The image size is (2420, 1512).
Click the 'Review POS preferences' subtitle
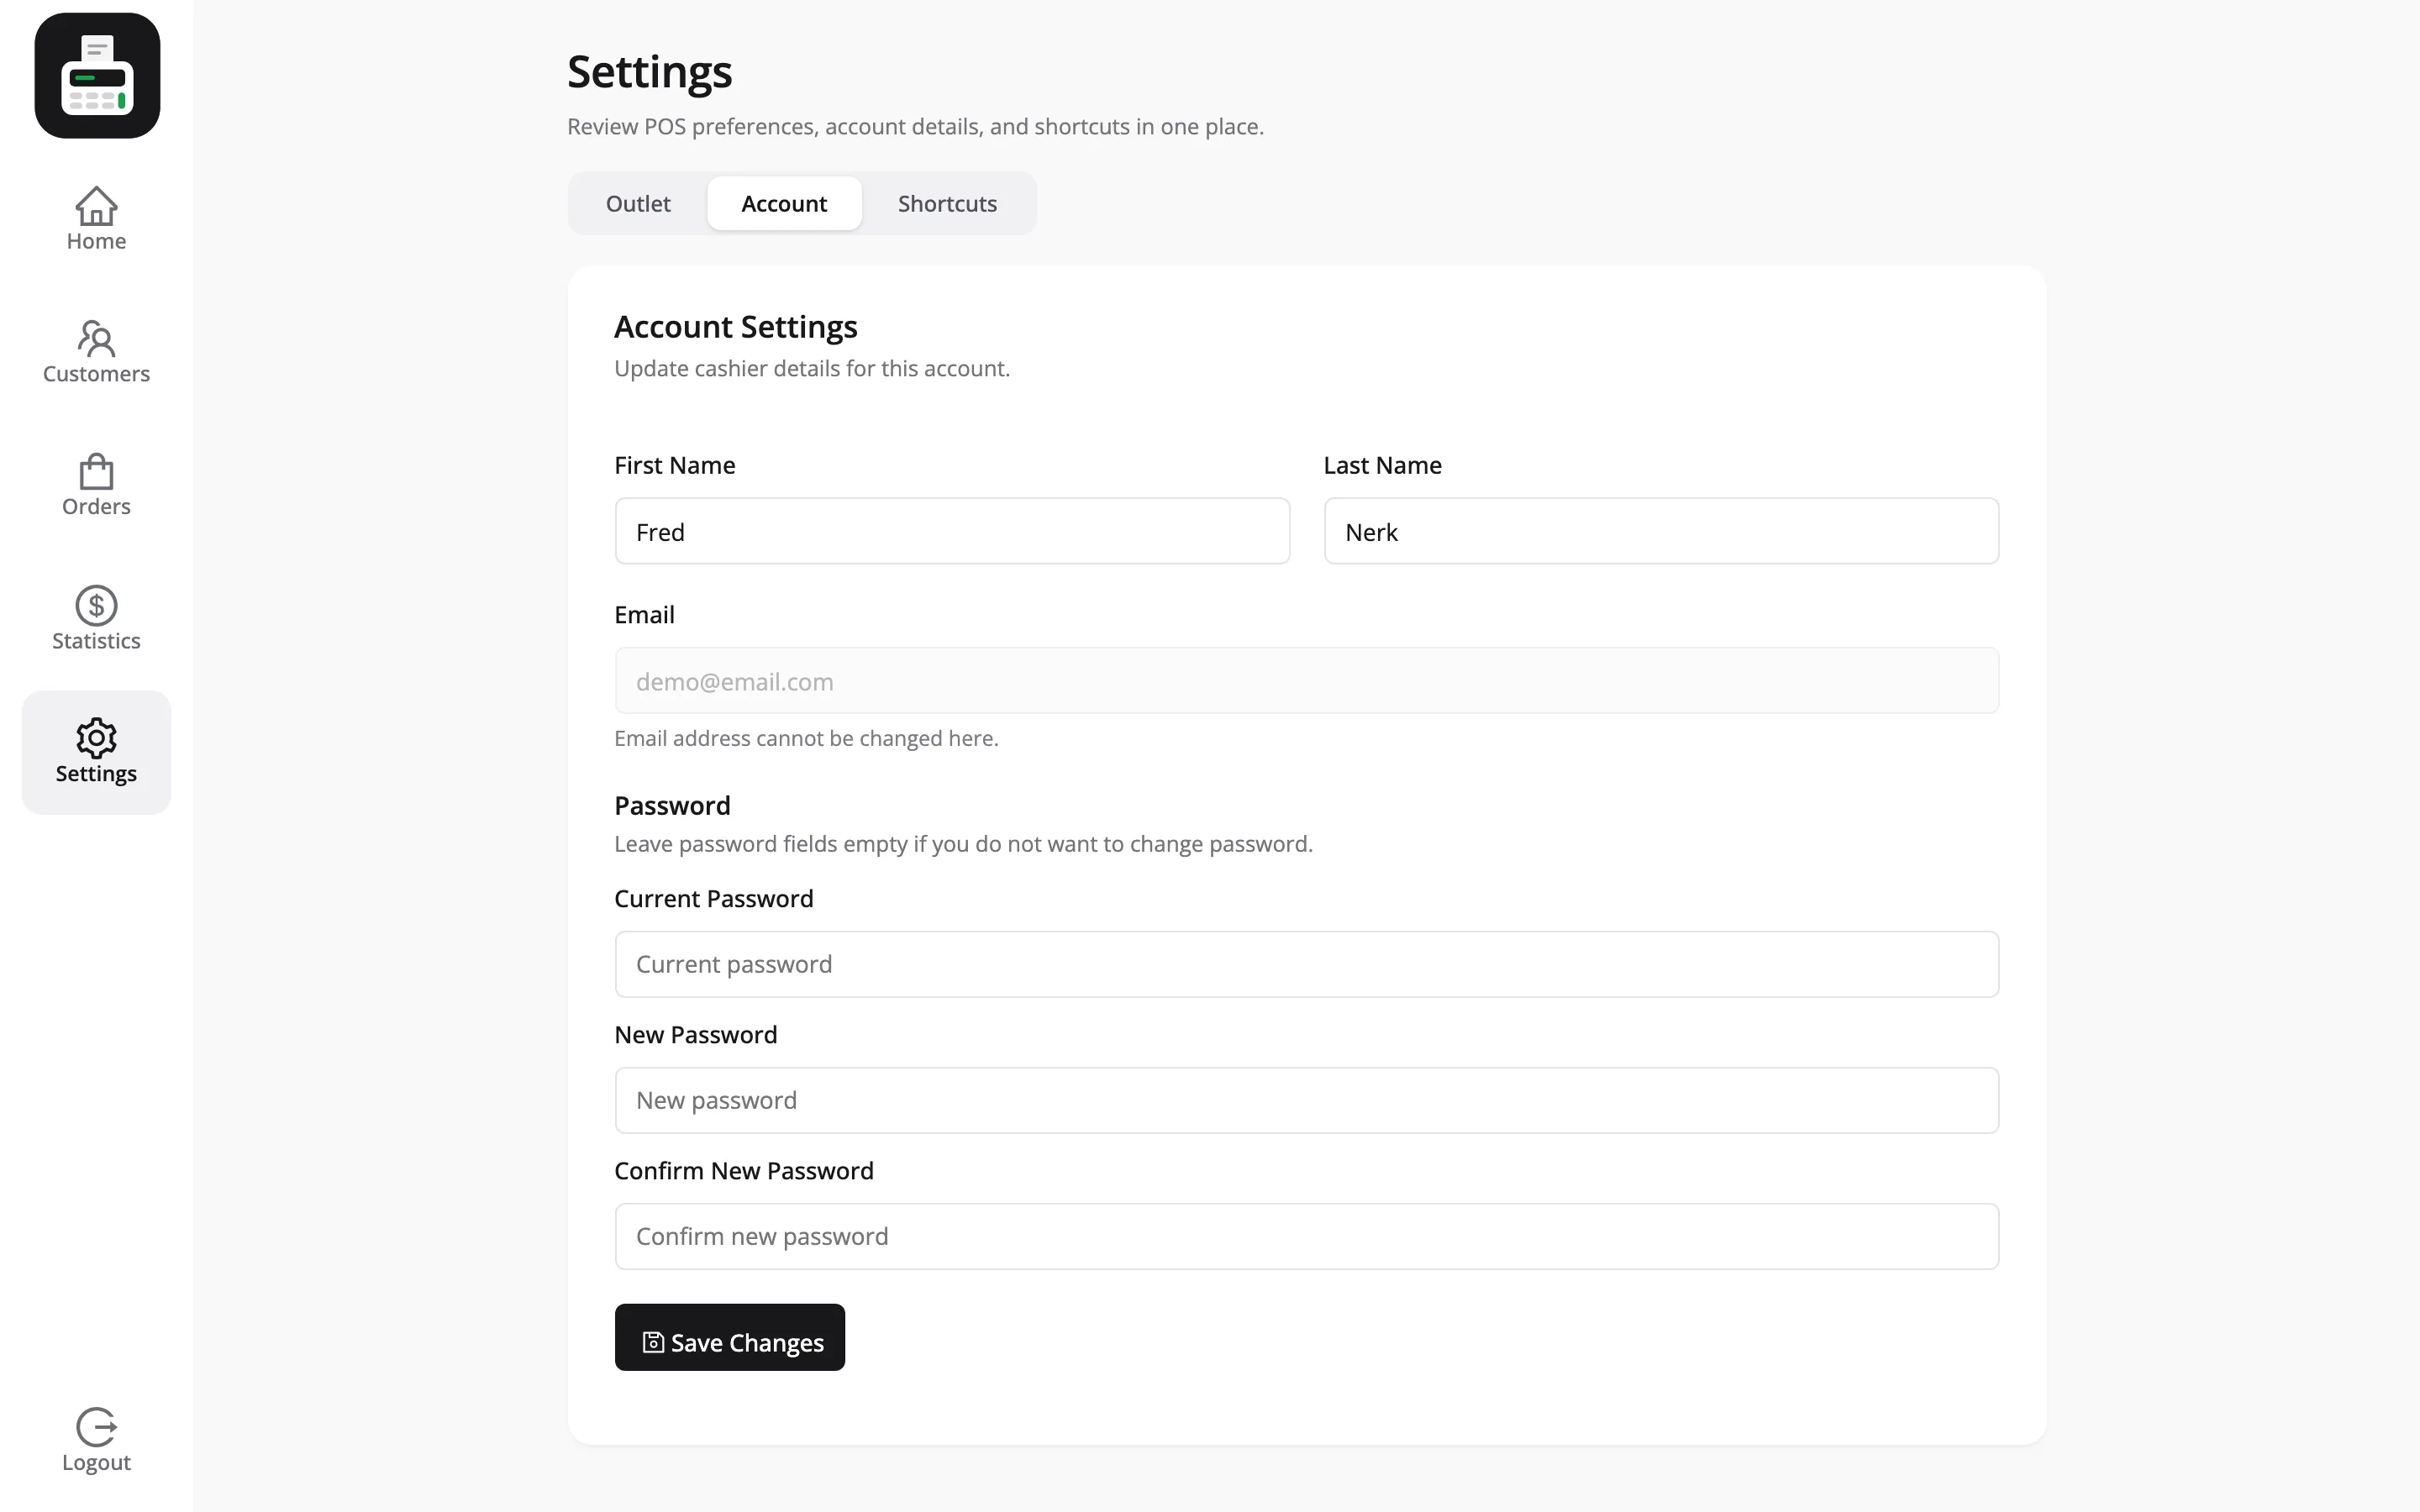click(915, 127)
